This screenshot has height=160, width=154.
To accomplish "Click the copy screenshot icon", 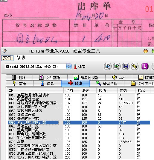I will pyautogui.click(x=117, y=67).
